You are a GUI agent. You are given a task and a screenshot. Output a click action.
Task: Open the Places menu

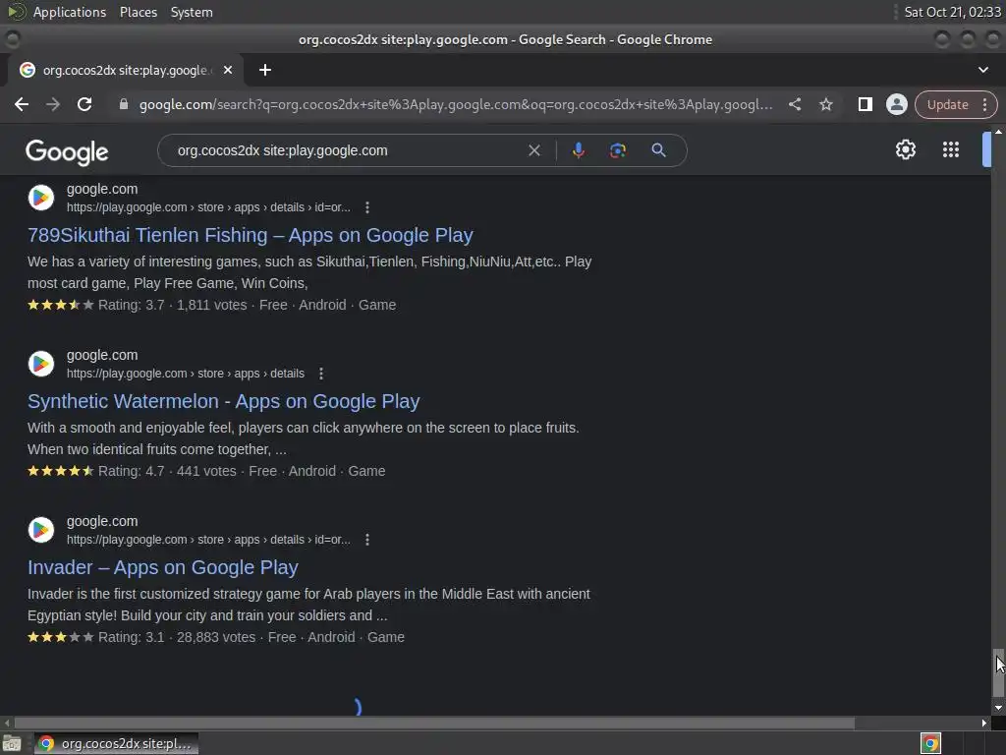click(138, 12)
